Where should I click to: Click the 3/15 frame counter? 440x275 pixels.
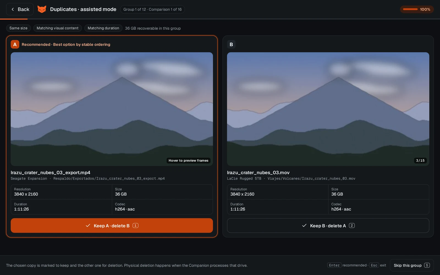420,161
